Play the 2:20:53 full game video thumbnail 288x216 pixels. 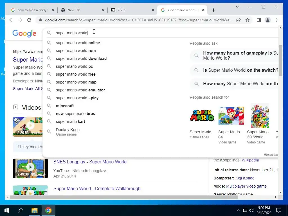coord(28,127)
